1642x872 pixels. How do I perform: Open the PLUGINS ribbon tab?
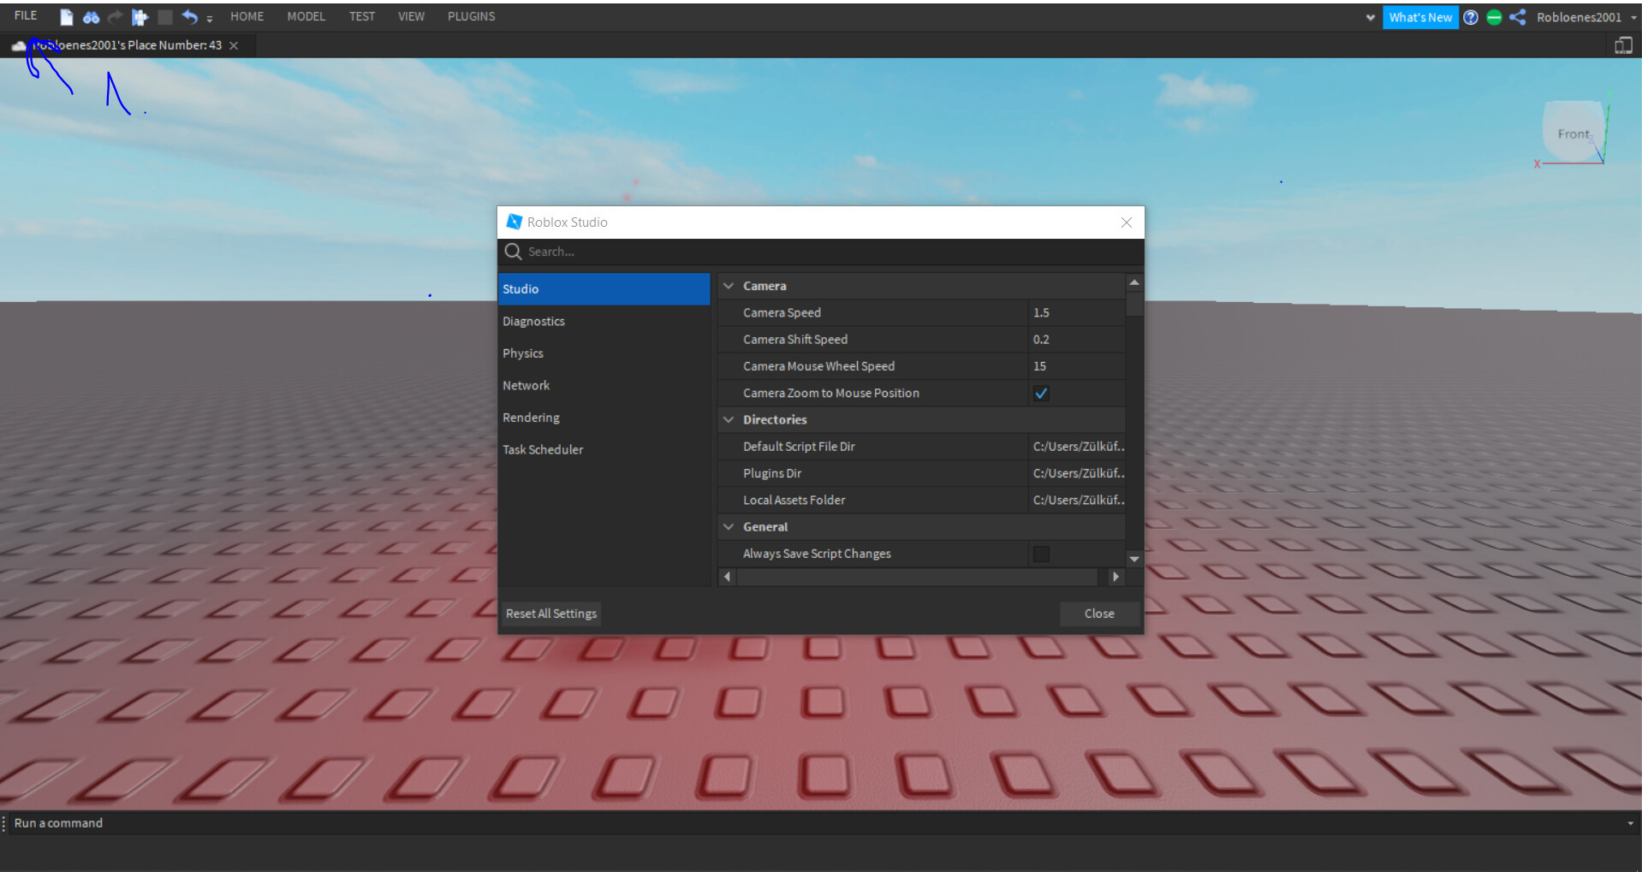point(471,16)
